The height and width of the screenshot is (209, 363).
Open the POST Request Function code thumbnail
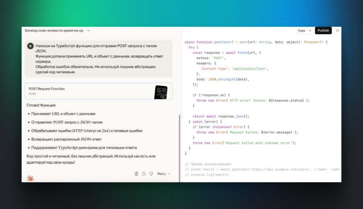click(x=161, y=92)
